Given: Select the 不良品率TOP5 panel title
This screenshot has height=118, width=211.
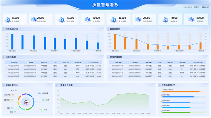Looking at the screenshot, I should (168, 85).
